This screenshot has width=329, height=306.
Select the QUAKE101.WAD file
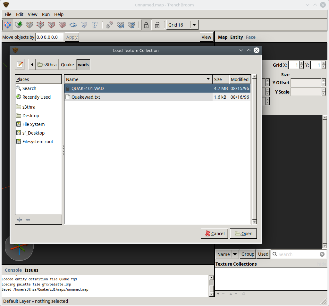click(x=157, y=88)
